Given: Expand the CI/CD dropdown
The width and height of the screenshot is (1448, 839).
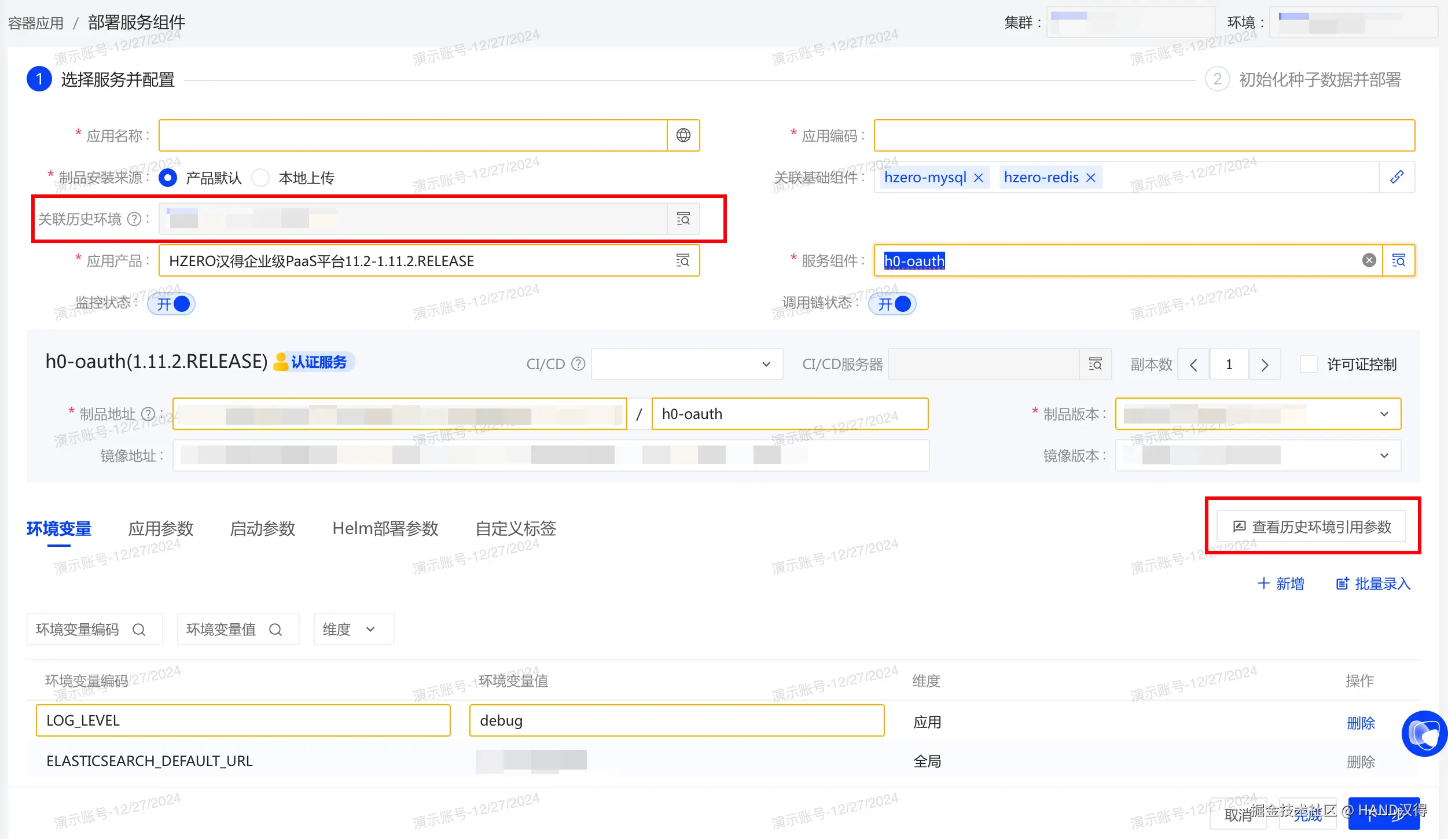Looking at the screenshot, I should point(687,364).
